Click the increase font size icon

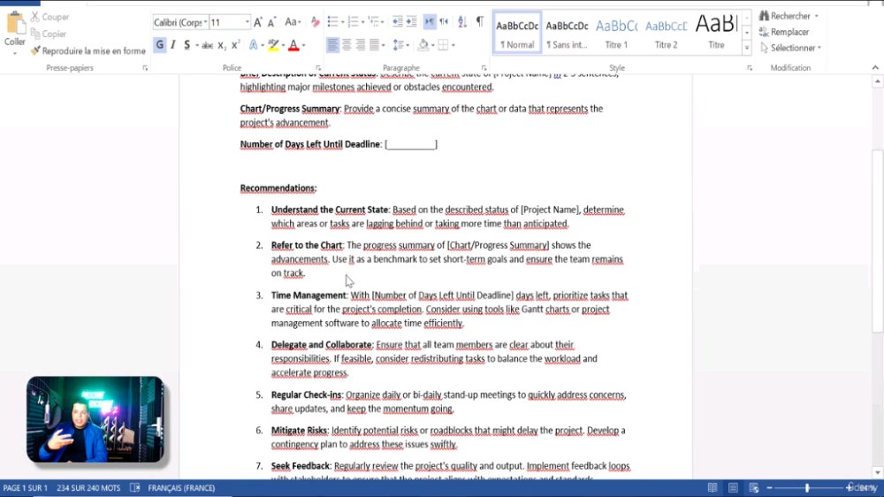[257, 23]
